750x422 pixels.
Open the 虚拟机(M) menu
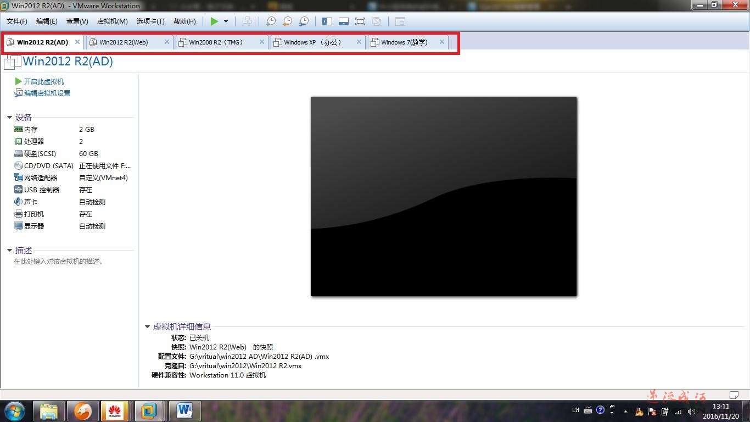113,21
